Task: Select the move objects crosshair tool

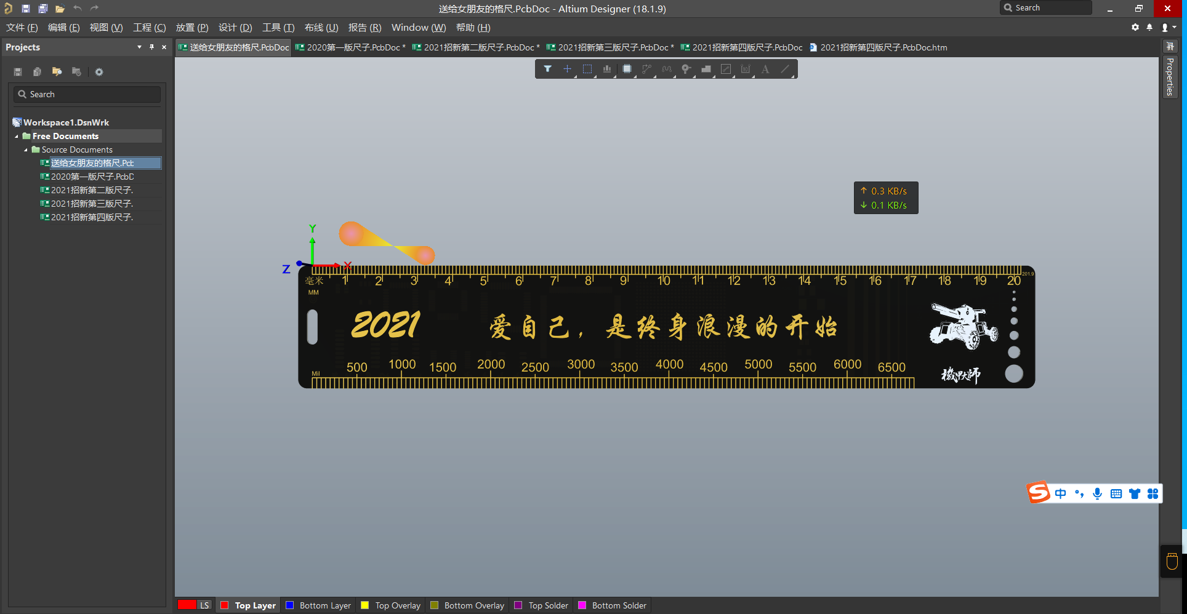Action: 567,69
